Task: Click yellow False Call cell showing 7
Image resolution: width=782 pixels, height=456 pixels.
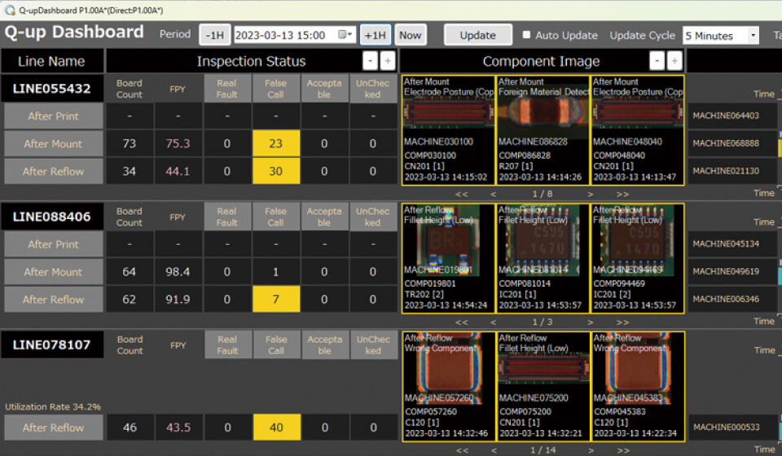Action: [x=276, y=299]
